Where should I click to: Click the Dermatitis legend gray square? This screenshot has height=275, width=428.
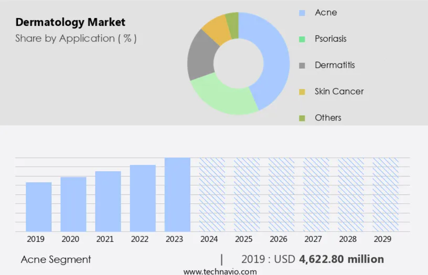tap(302, 65)
